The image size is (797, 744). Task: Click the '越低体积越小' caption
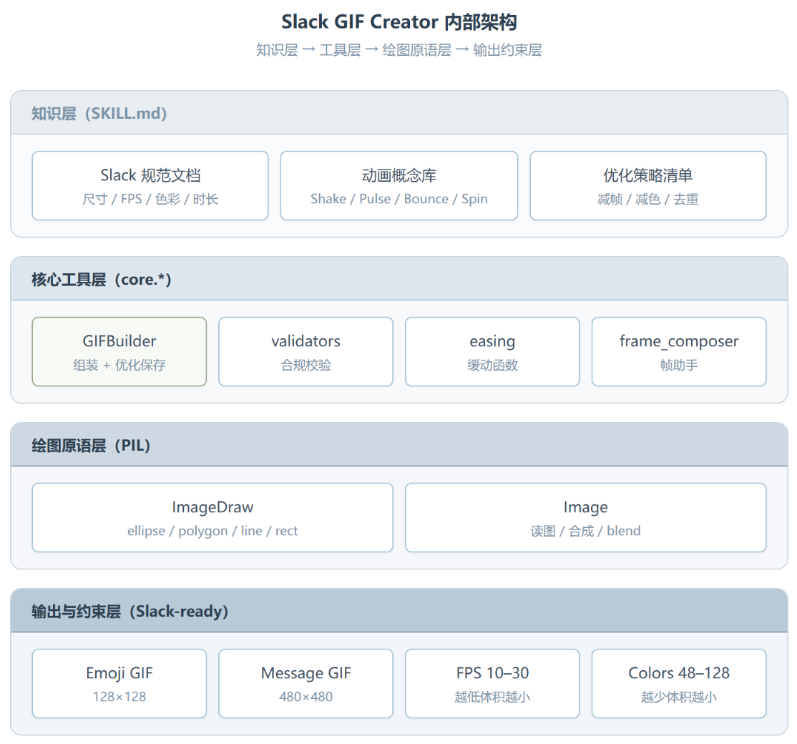click(492, 697)
